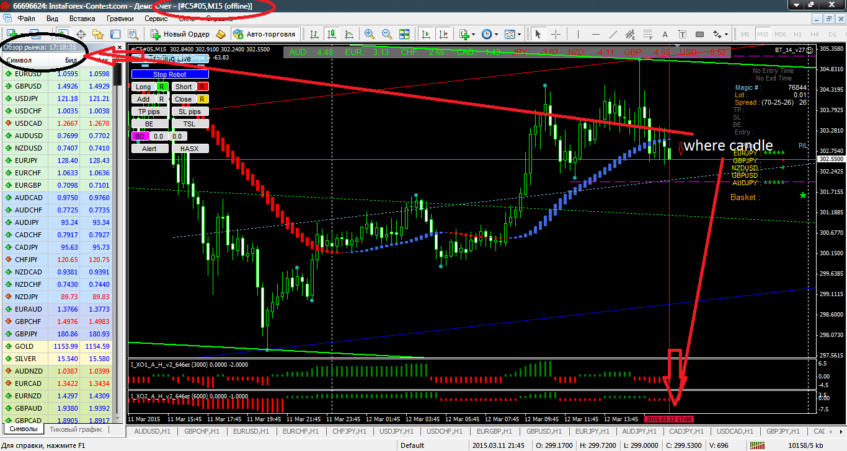Viewport: 847px width, 451px height.
Task: Switch chart to candlesticks style
Action: coord(332,33)
